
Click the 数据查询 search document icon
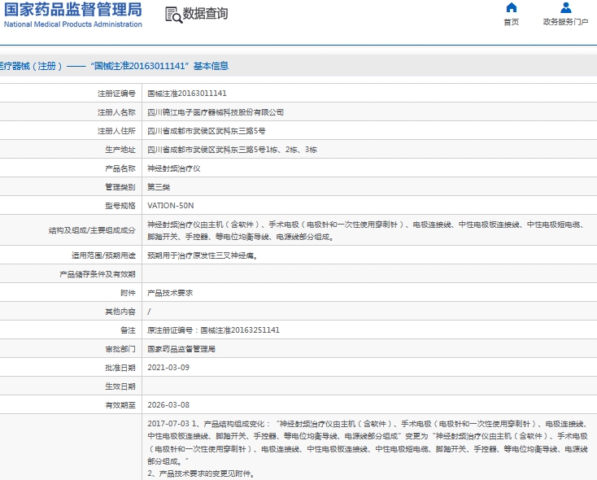(173, 15)
